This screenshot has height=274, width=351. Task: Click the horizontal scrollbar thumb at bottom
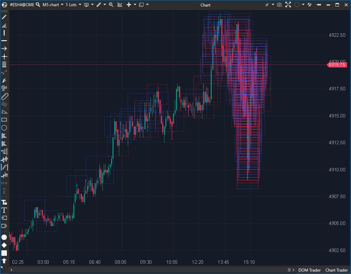click(289, 270)
